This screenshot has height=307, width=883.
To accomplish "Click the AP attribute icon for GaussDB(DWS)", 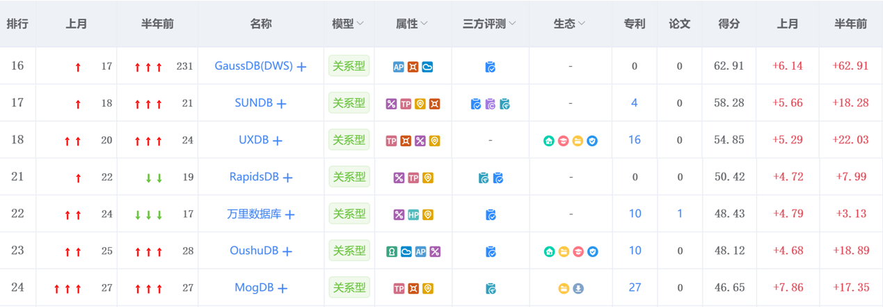I will (398, 67).
